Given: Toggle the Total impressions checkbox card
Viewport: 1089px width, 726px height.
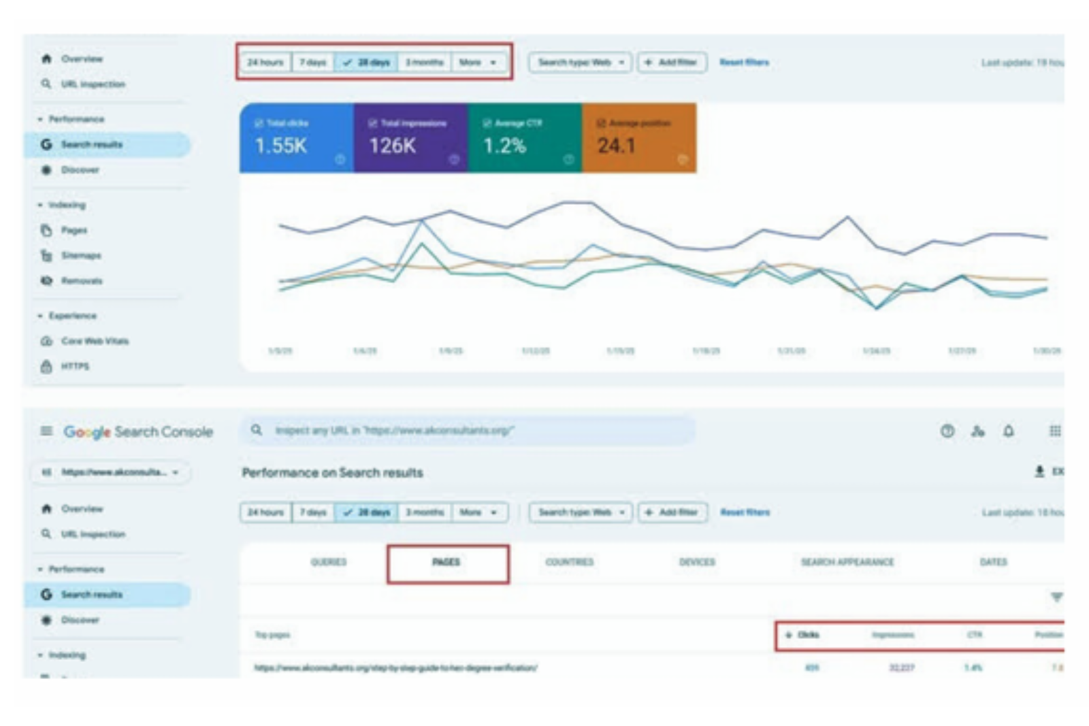Looking at the screenshot, I should click(x=410, y=138).
